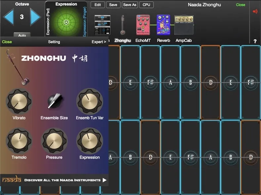Open Discover All the Naada Instruments link

click(x=63, y=180)
